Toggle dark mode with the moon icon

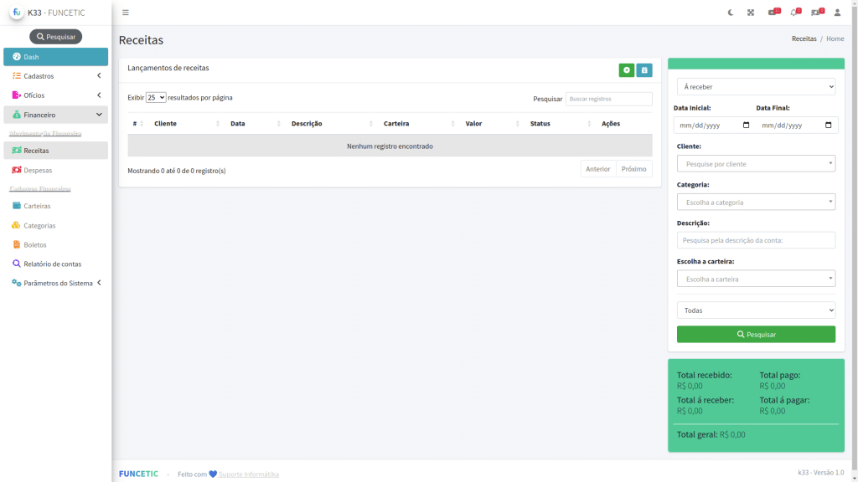point(730,13)
